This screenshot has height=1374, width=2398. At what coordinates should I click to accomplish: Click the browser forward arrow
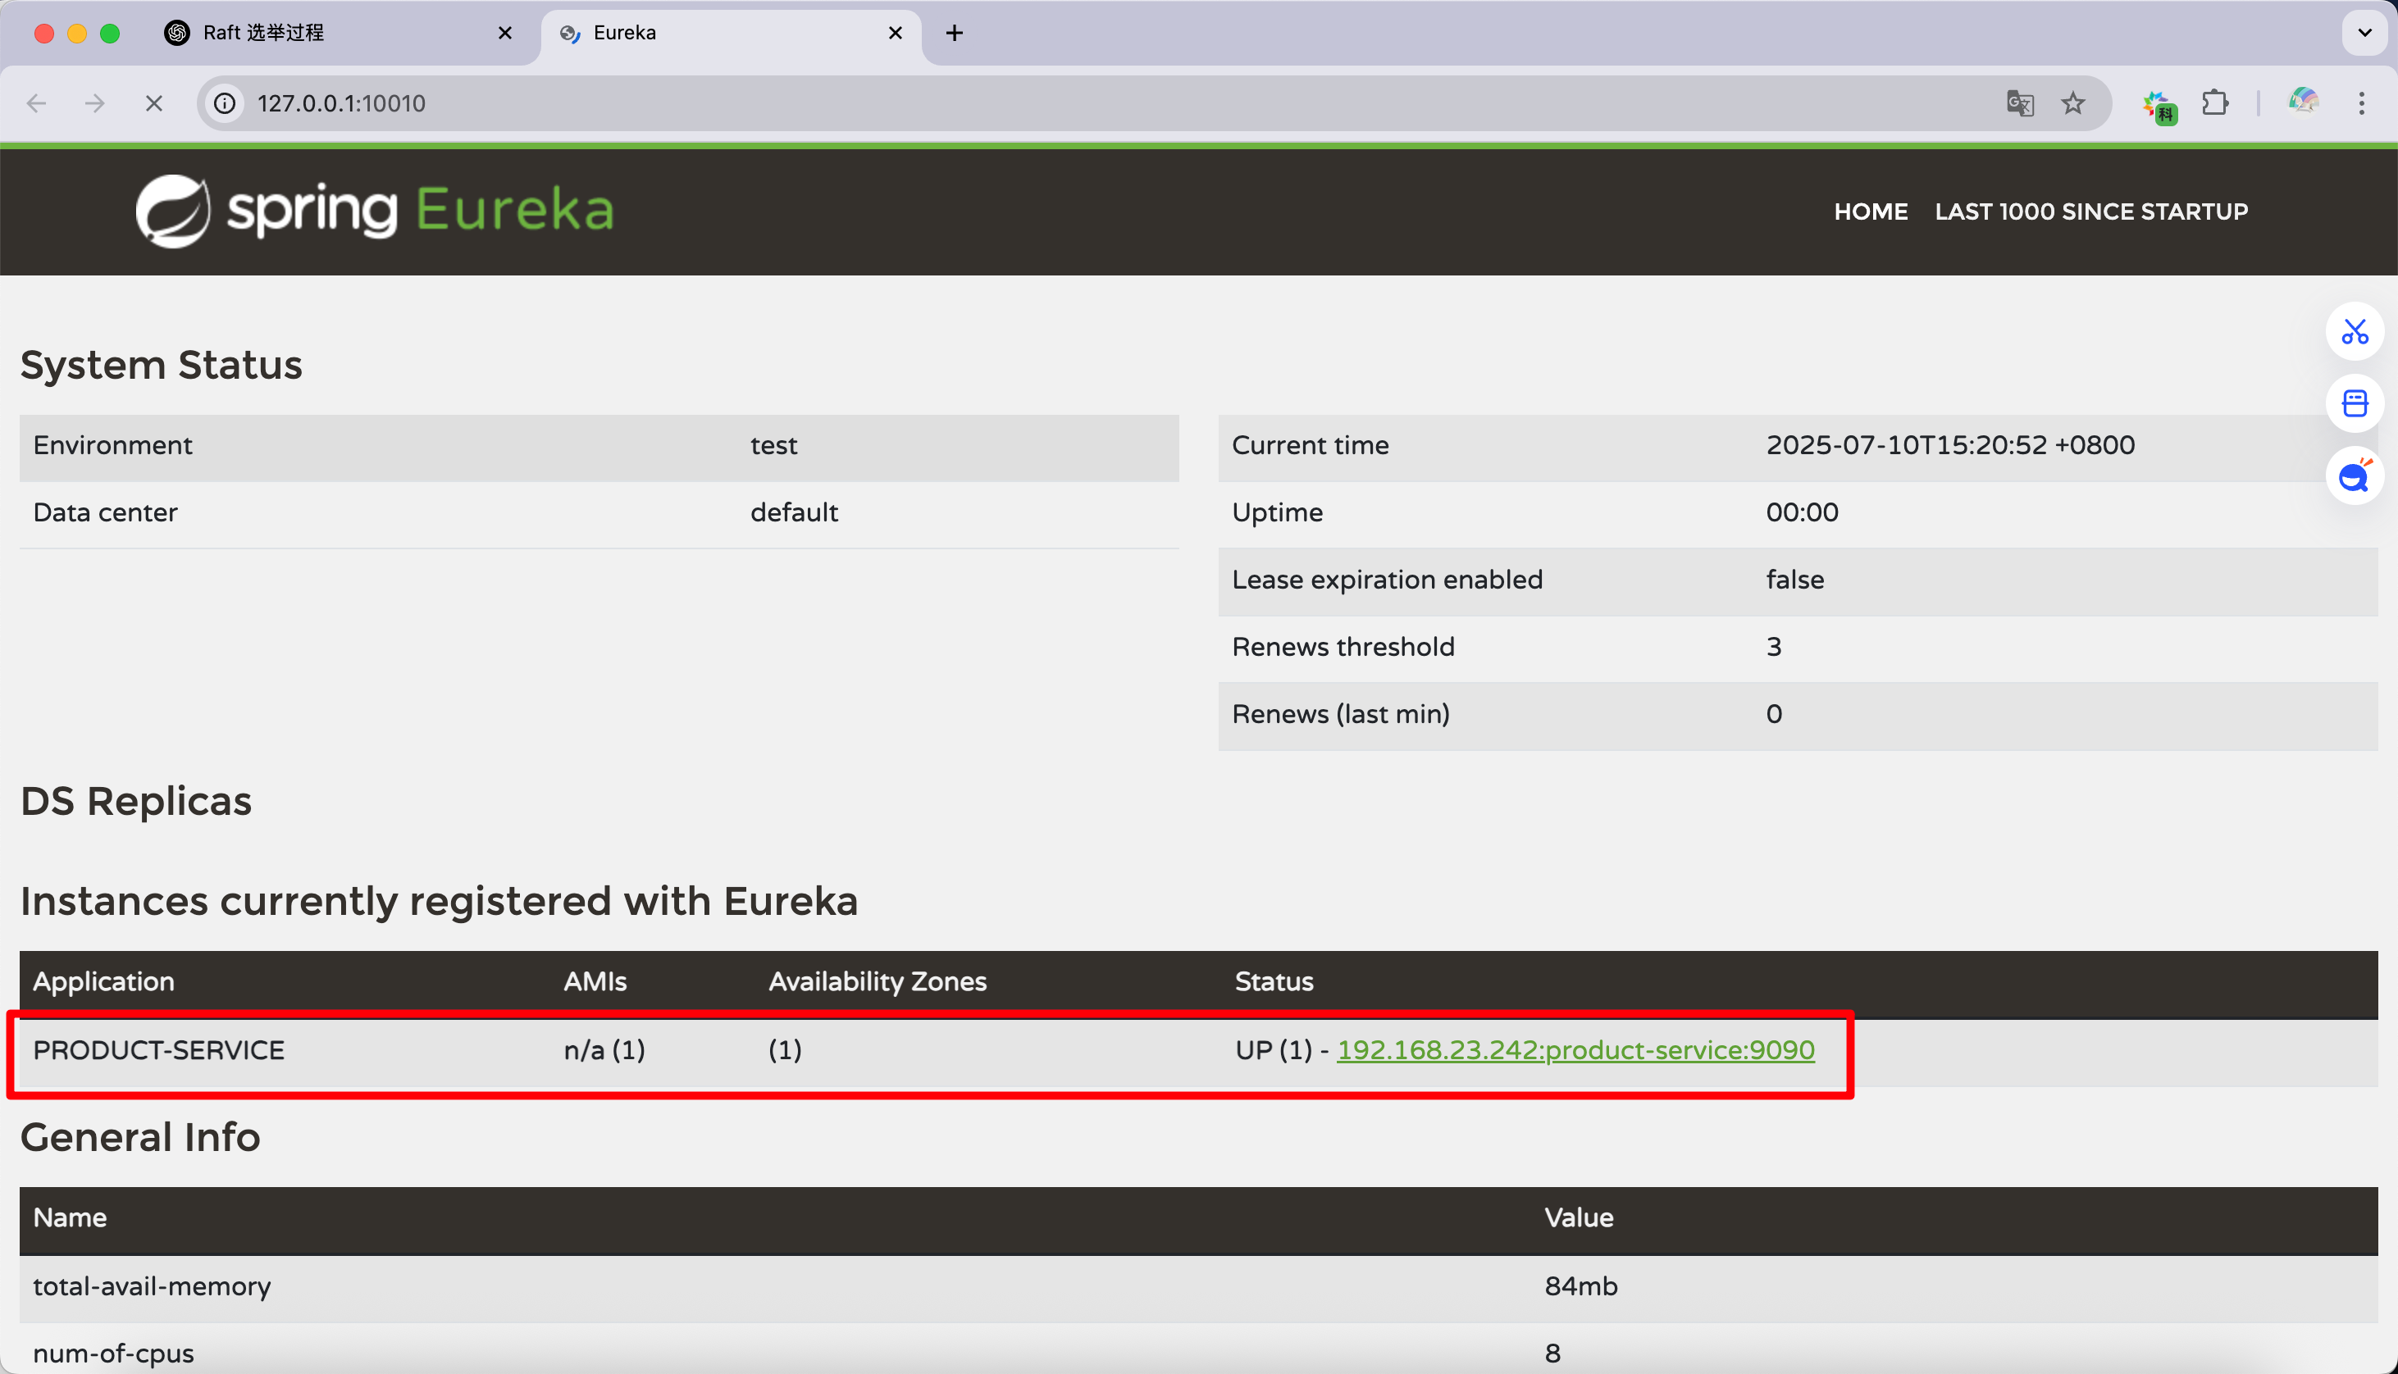pos(94,102)
